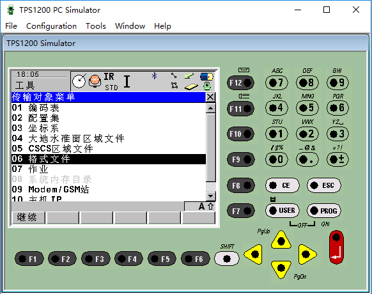This screenshot has width=372, height=294.
Task: Click the F5 function key
Action: [x=162, y=259]
